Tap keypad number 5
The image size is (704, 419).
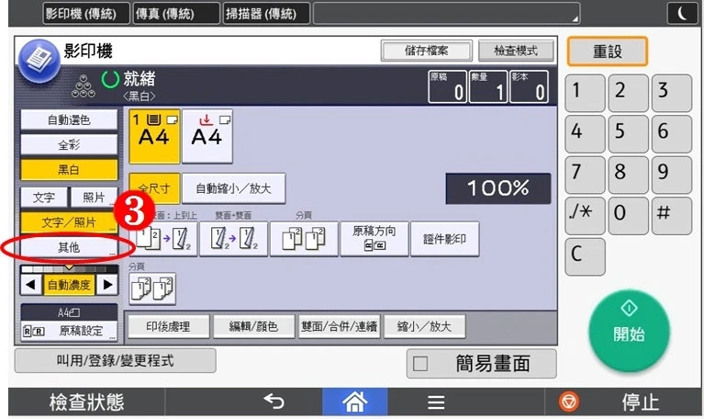click(x=629, y=134)
